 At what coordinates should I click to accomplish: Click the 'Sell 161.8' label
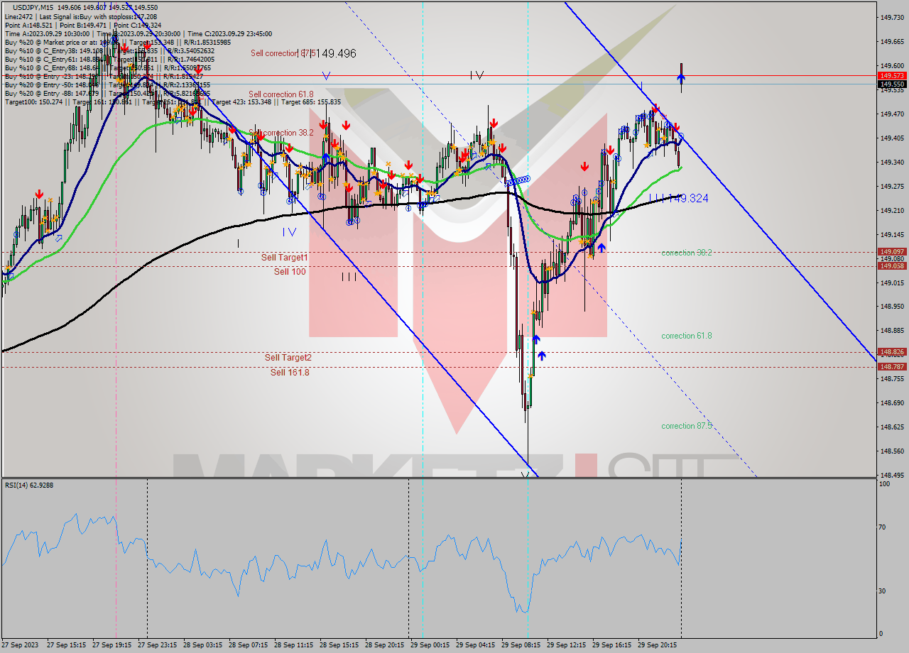[x=290, y=372]
